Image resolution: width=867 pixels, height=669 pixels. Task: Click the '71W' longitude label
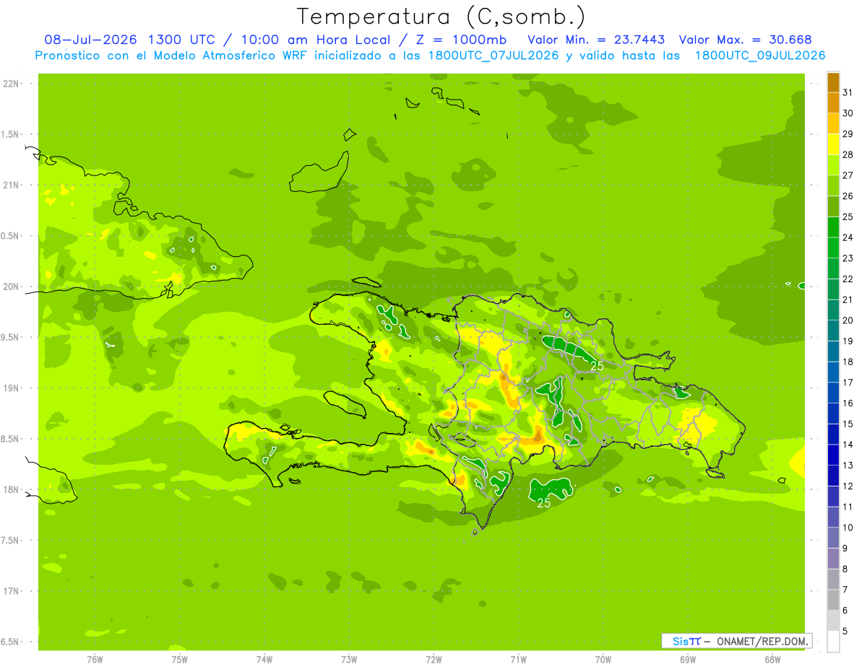pyautogui.click(x=518, y=660)
